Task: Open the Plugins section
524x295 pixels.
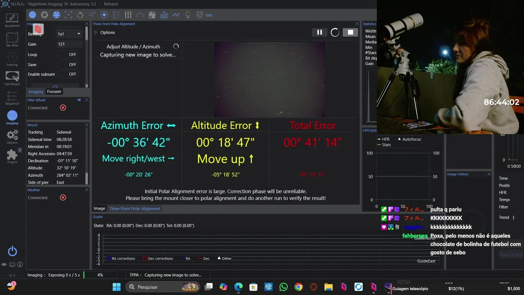Action: [12, 156]
